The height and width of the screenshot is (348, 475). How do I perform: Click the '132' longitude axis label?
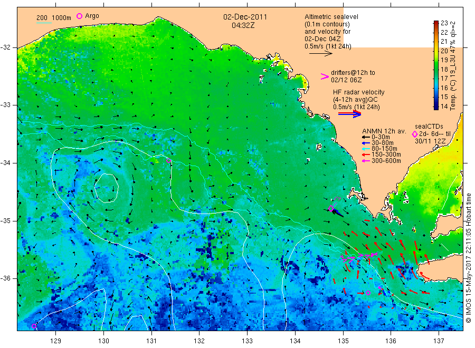pos(199,341)
